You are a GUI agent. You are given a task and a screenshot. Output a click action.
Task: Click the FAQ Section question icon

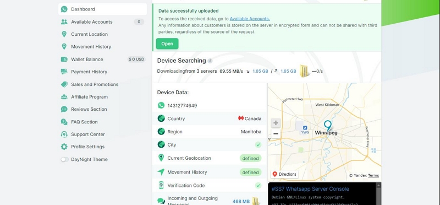(x=64, y=122)
